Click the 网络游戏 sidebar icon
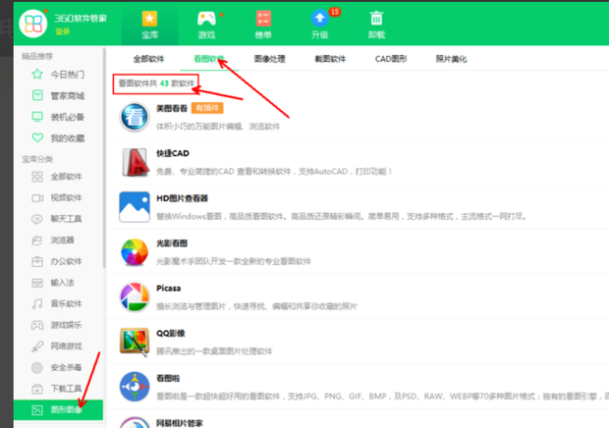This screenshot has width=609, height=428. click(x=37, y=347)
